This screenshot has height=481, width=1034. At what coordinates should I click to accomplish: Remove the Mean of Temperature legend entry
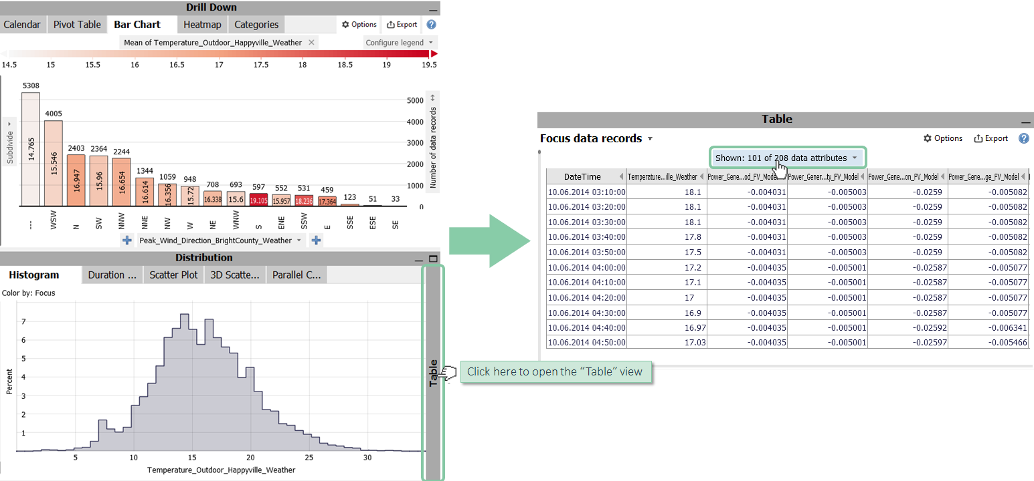(311, 42)
